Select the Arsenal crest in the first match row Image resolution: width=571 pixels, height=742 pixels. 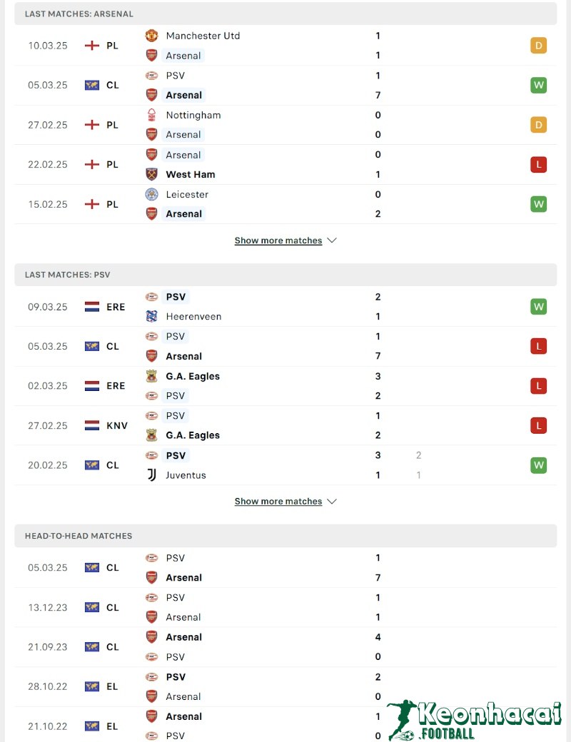click(x=151, y=55)
